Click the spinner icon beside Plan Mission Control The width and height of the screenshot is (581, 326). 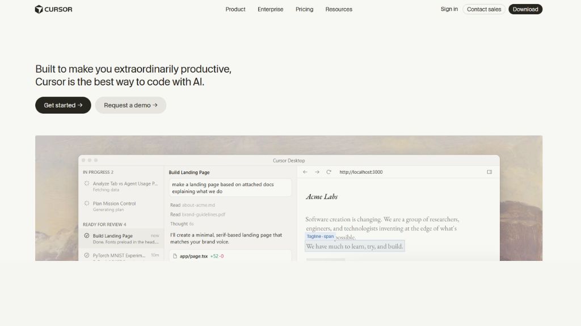point(87,203)
